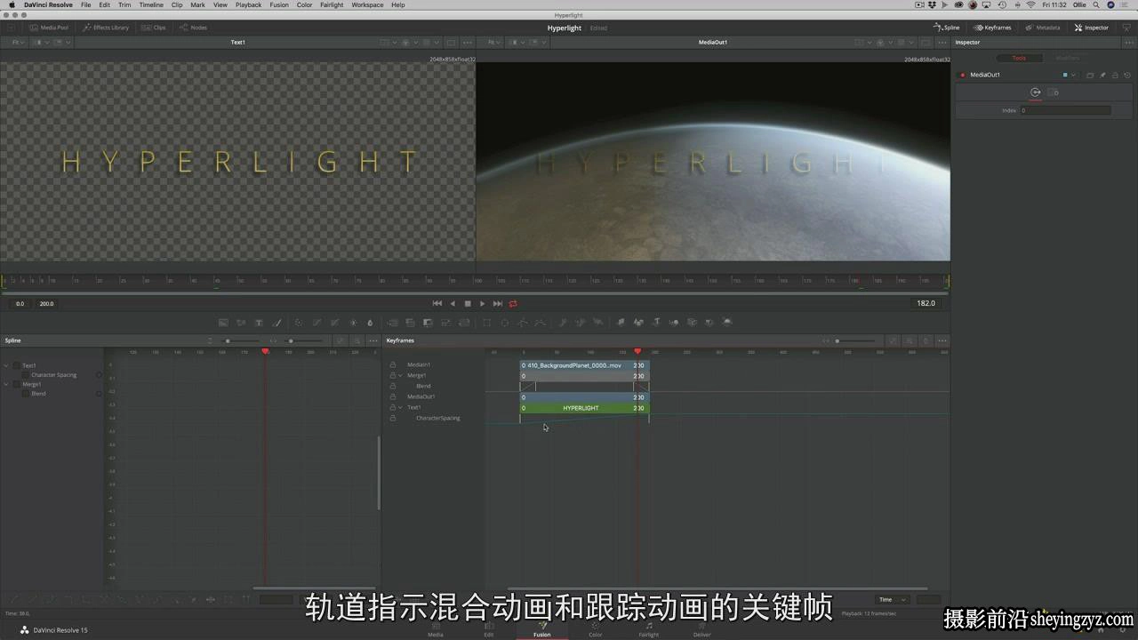Screen dimensions: 1138x640
Task: Select the Tools tab in Inspector
Action: (x=1019, y=58)
